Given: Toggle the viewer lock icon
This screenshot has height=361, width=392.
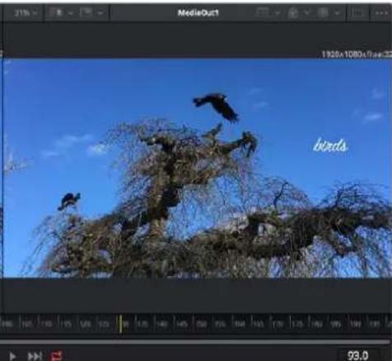Looking at the screenshot, I should [x=293, y=13].
